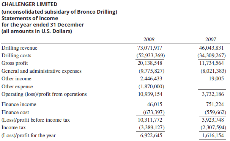The height and width of the screenshot is (141, 230).
Task: Click the 2008 drilling revenue value 73,071,917
Action: (150, 48)
